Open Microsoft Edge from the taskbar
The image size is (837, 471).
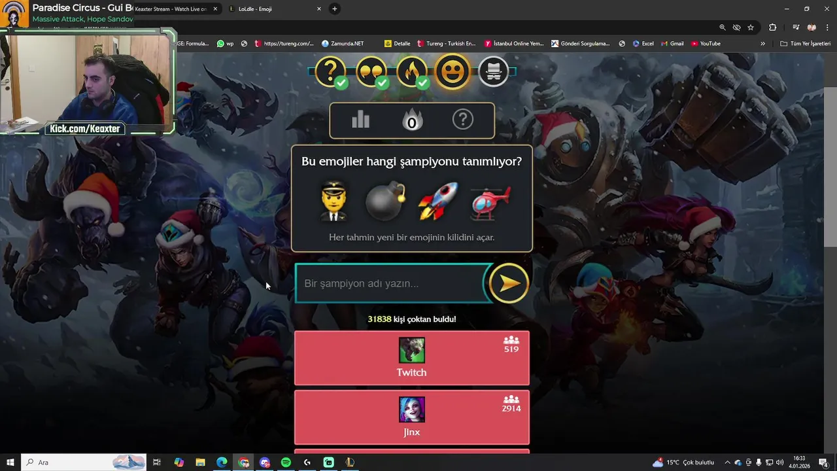[222, 462]
